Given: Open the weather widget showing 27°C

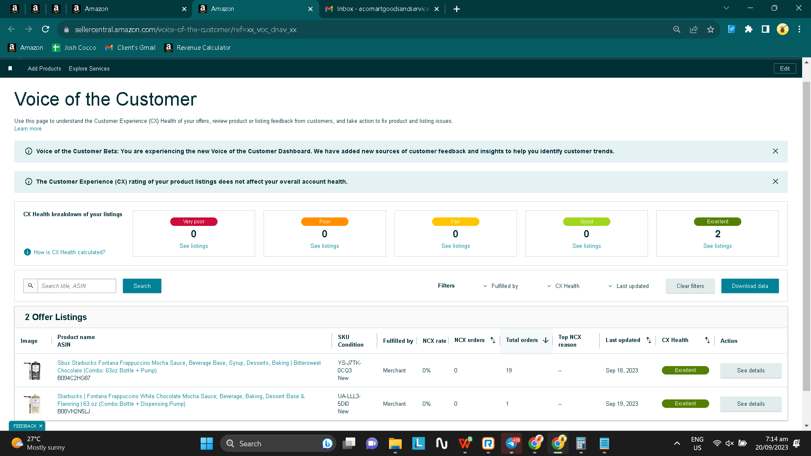Looking at the screenshot, I should point(38,443).
